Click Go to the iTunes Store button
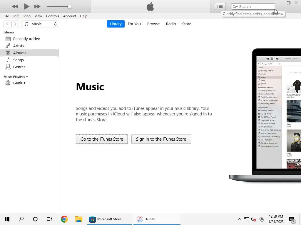301x225 pixels. [102, 139]
